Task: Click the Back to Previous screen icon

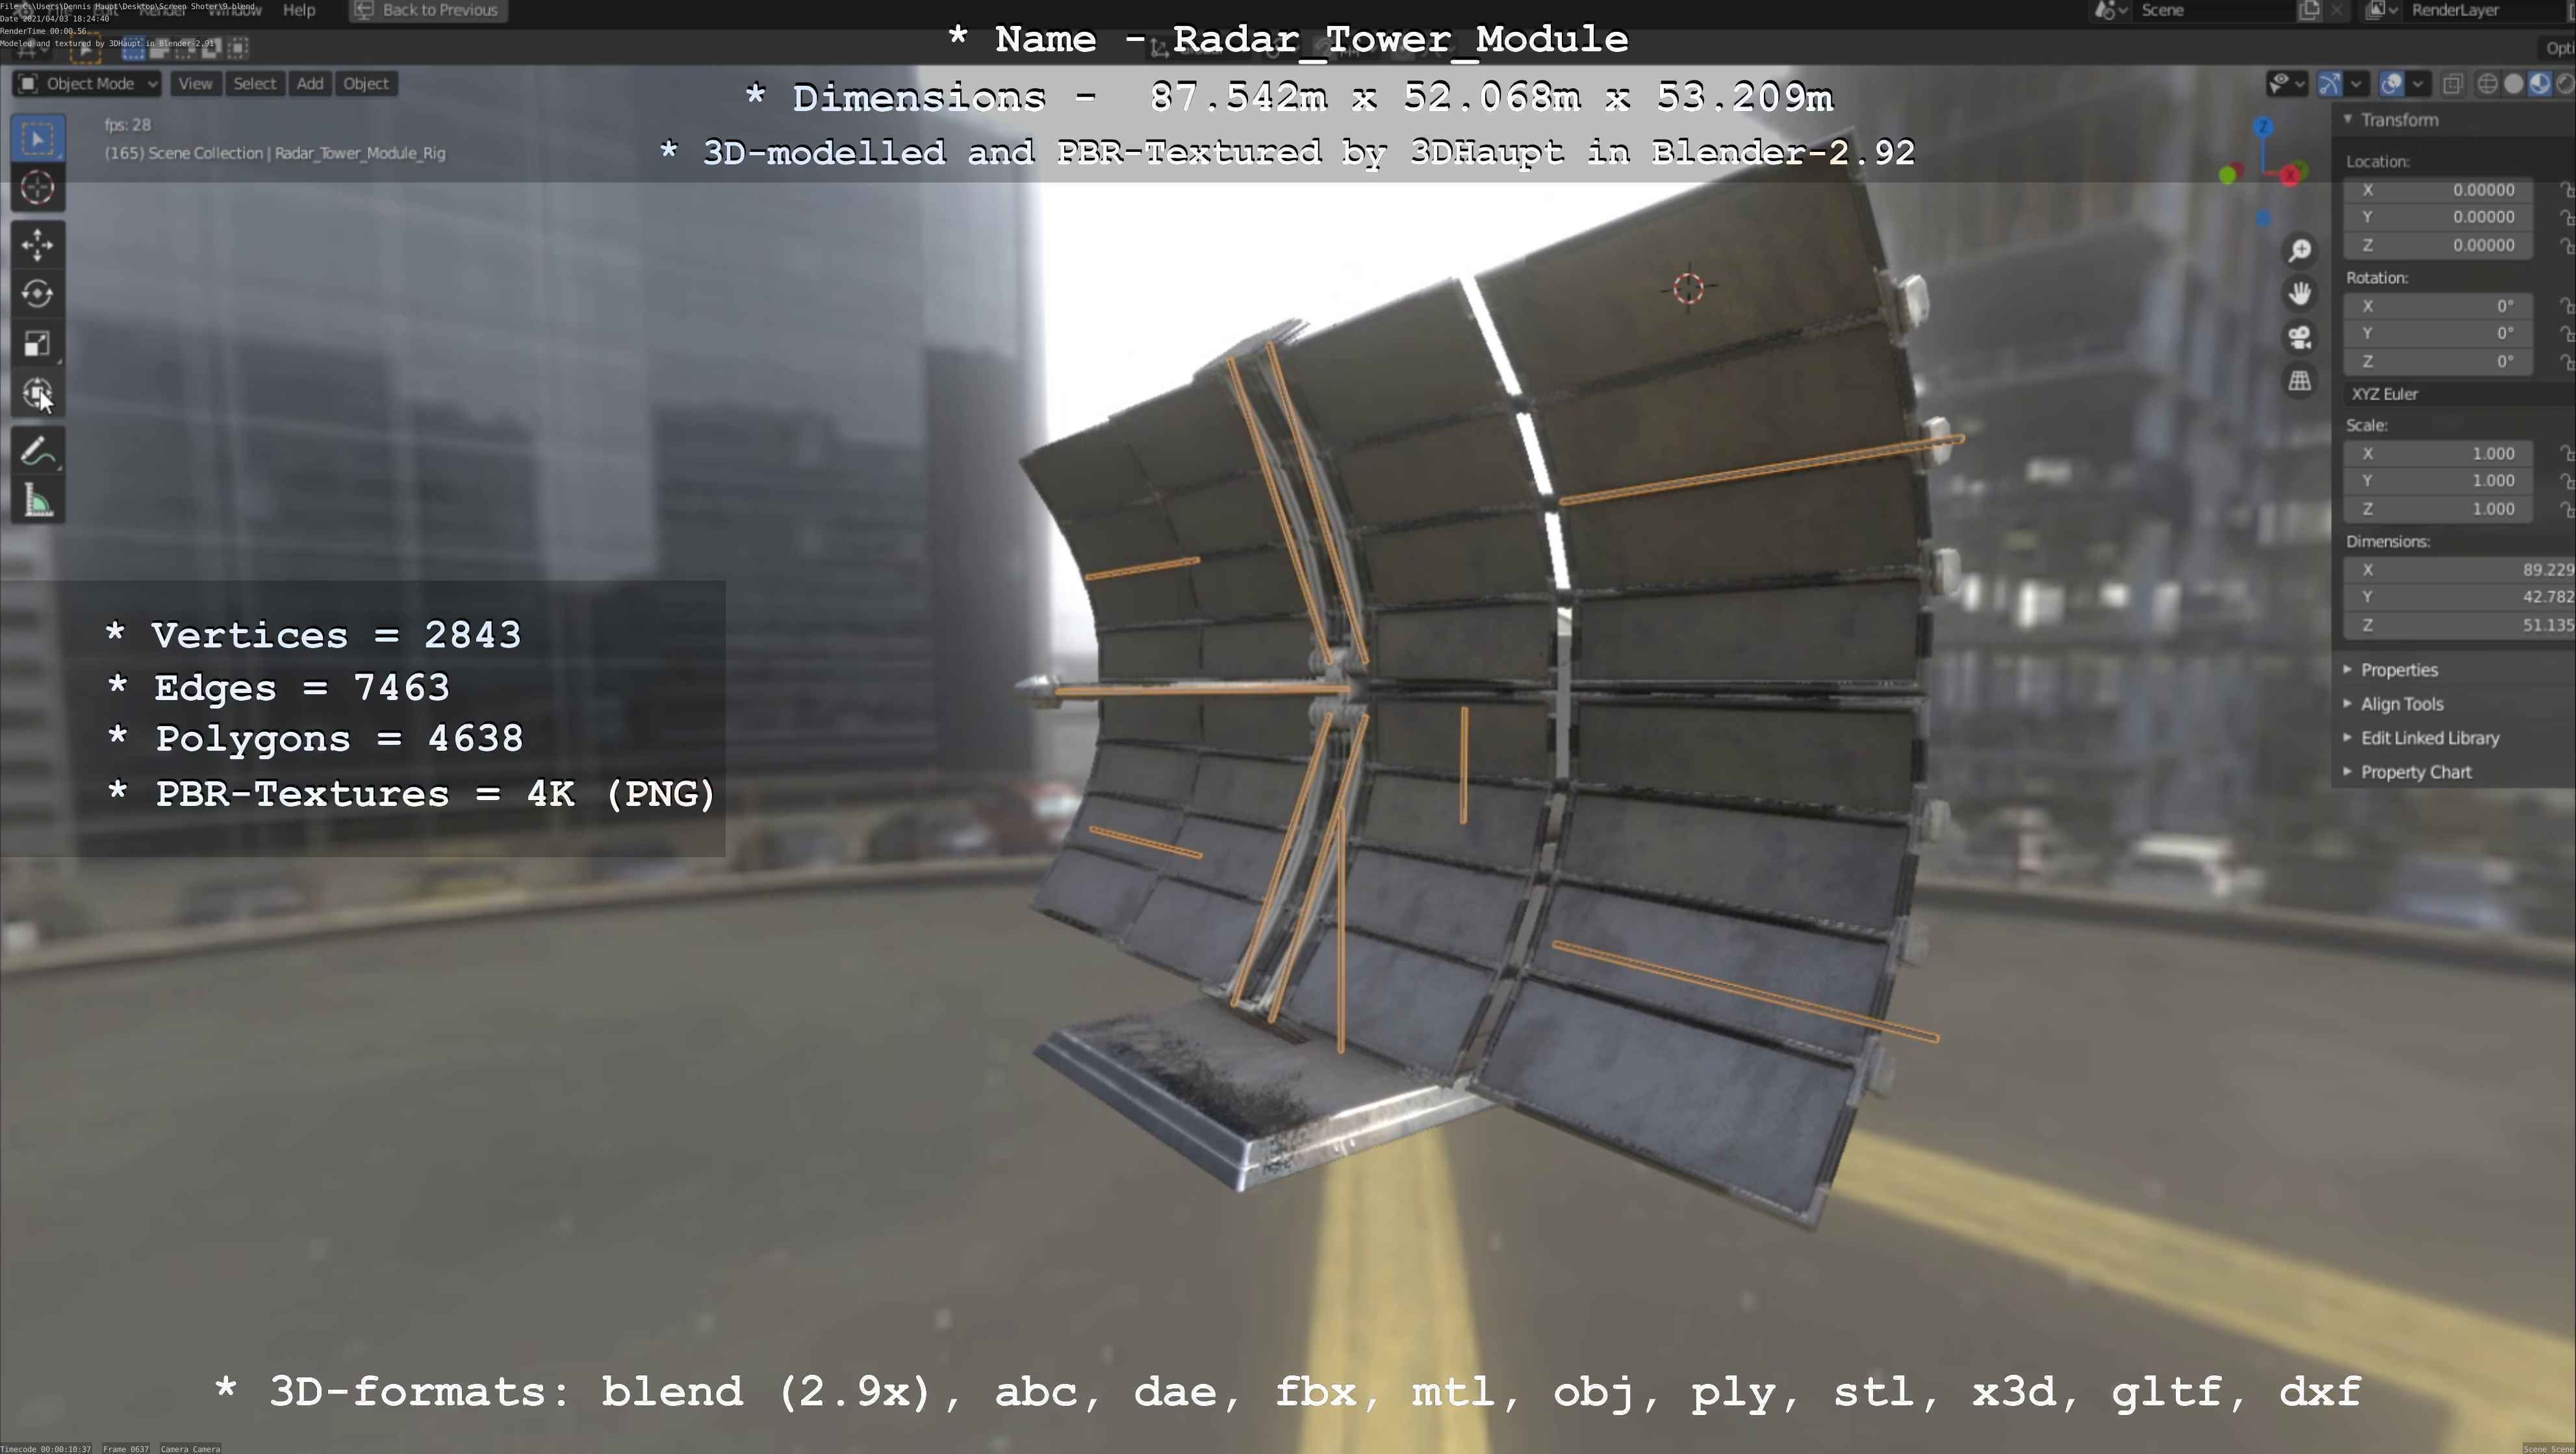Action: pyautogui.click(x=365, y=10)
